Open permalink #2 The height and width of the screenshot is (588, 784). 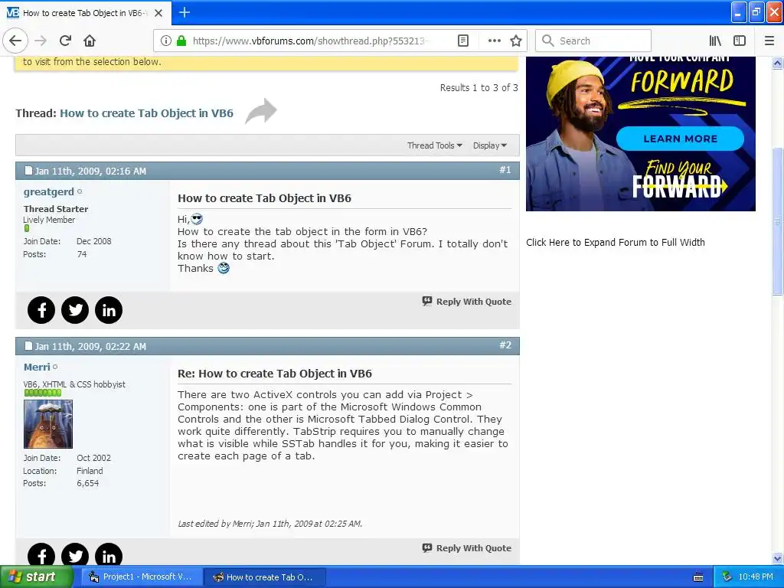505,345
